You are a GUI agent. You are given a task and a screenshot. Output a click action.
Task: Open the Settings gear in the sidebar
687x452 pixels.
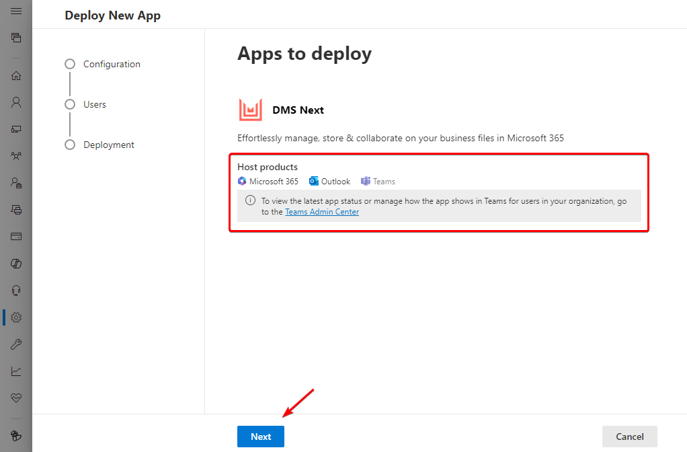click(15, 317)
